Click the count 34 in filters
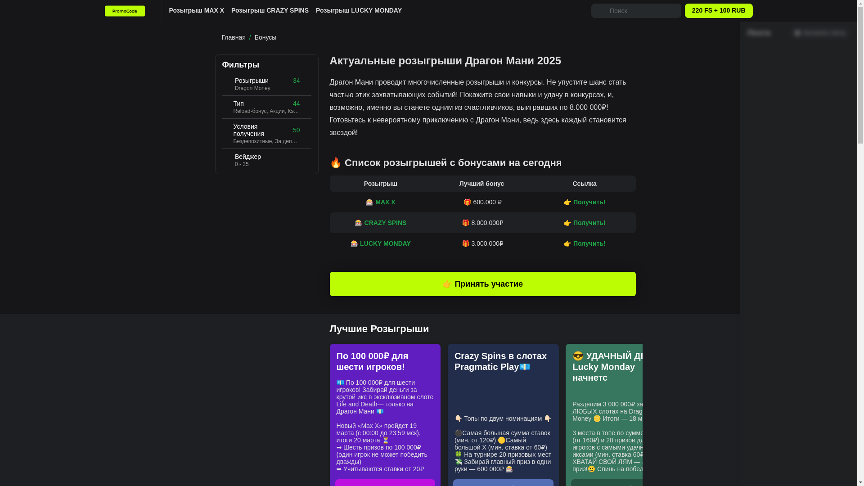The height and width of the screenshot is (486, 864). click(x=296, y=81)
